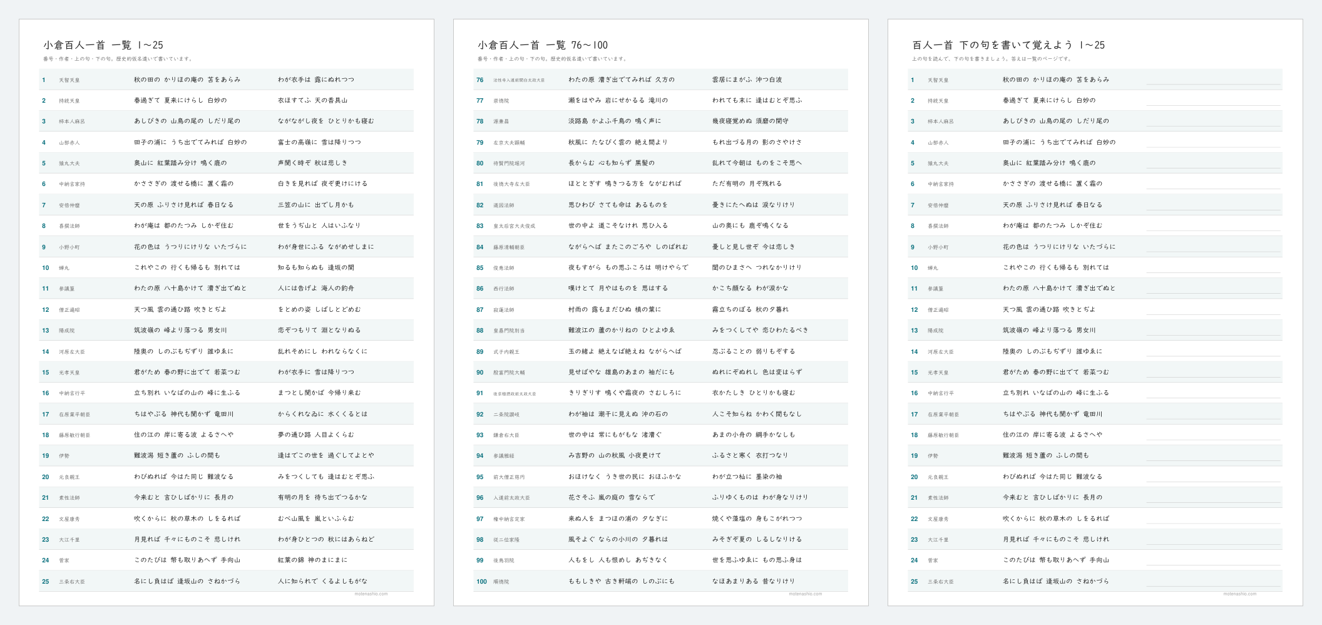Click the heading '百人一首 下の句を書いて覚えよう 1〜25'
This screenshot has height=625, width=1322.
click(x=1008, y=45)
